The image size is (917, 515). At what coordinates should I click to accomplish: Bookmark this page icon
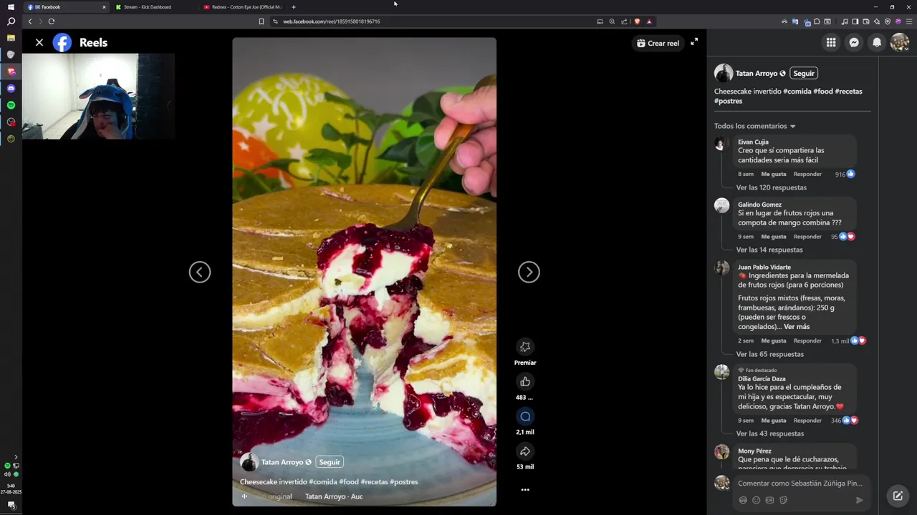[261, 21]
